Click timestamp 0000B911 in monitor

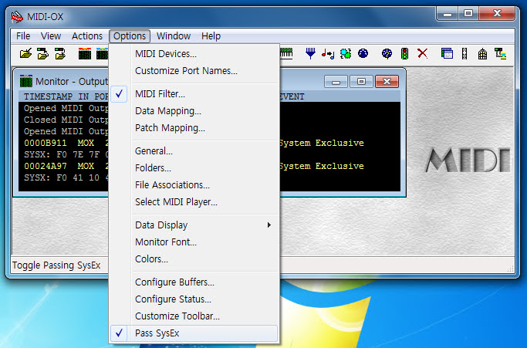45,143
